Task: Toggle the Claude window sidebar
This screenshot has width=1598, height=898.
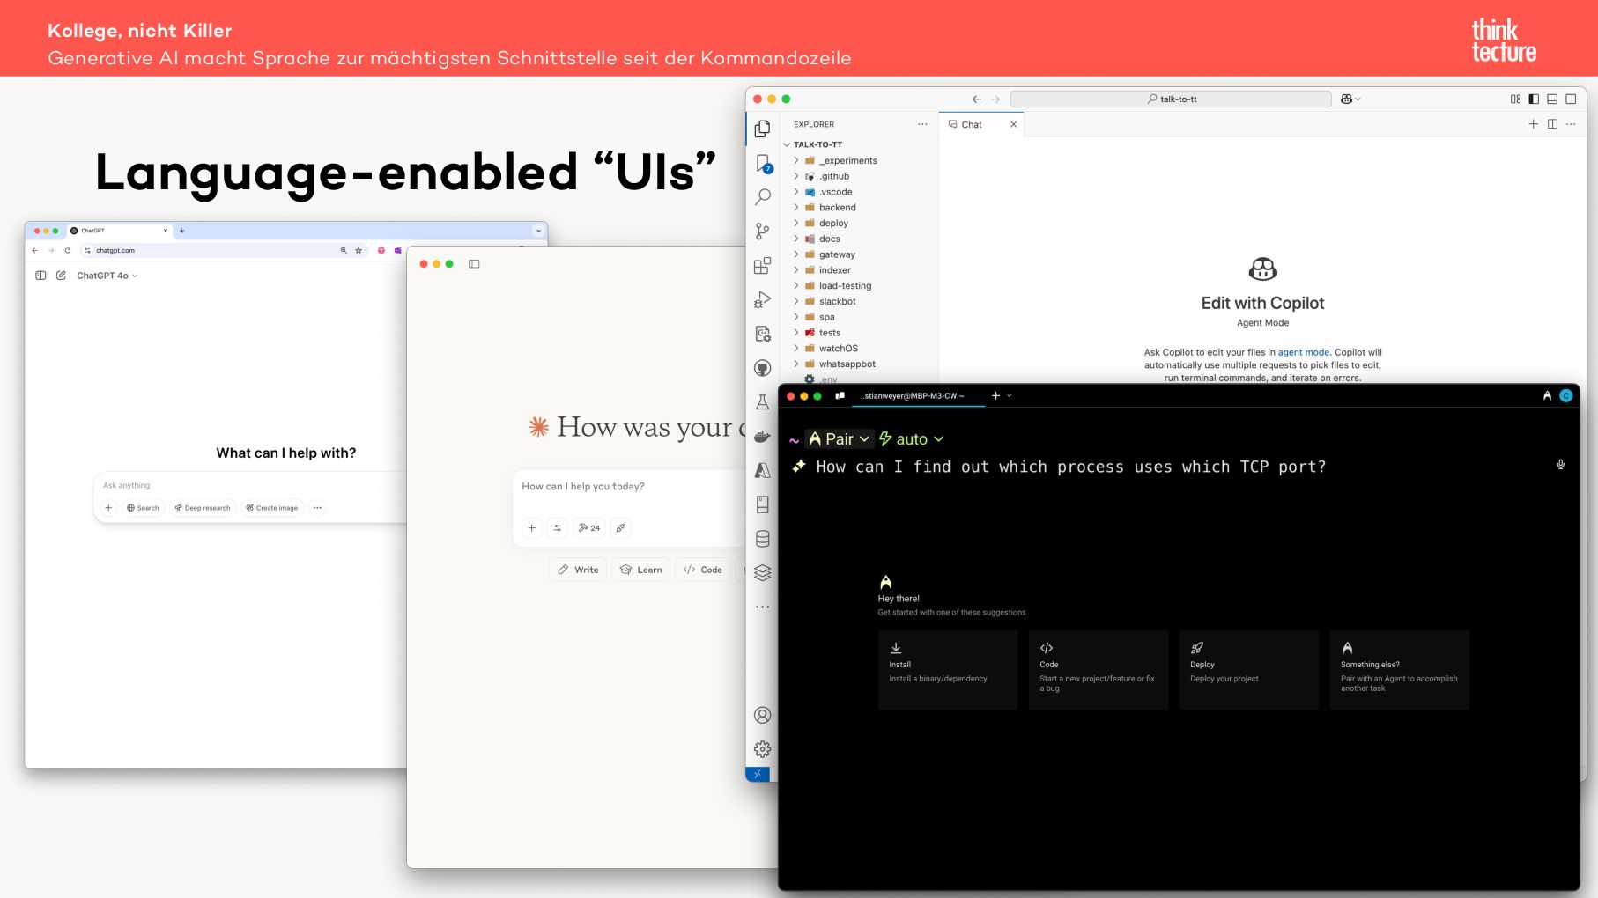Action: (x=474, y=264)
